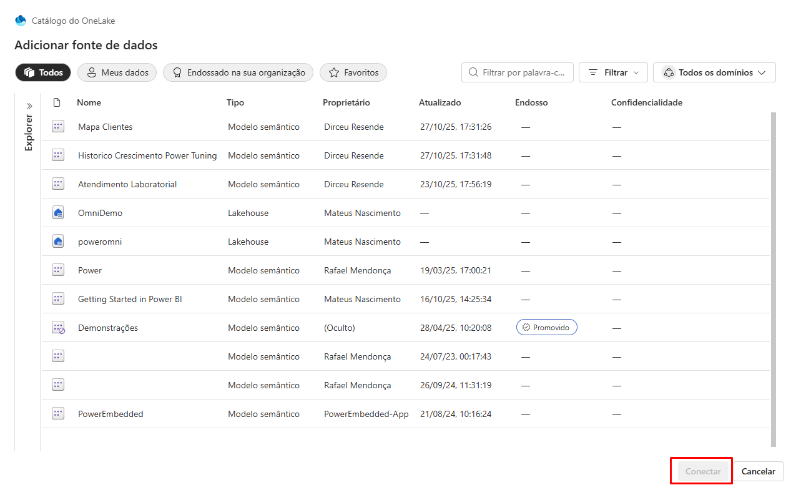
Task: Expand the Explorer side panel
Action: 29,106
